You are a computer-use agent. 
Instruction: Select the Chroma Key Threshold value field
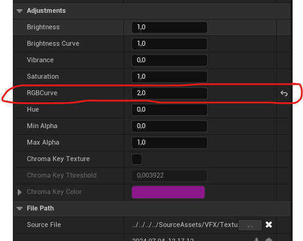(169, 176)
